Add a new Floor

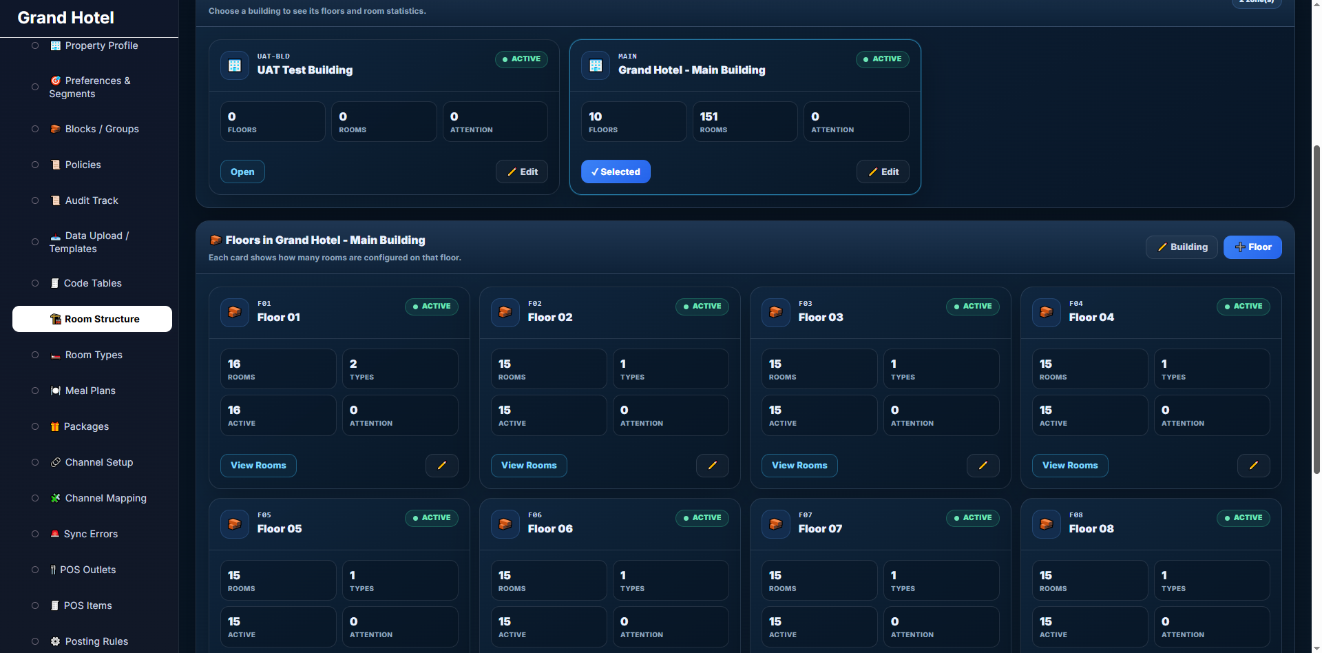coord(1252,247)
